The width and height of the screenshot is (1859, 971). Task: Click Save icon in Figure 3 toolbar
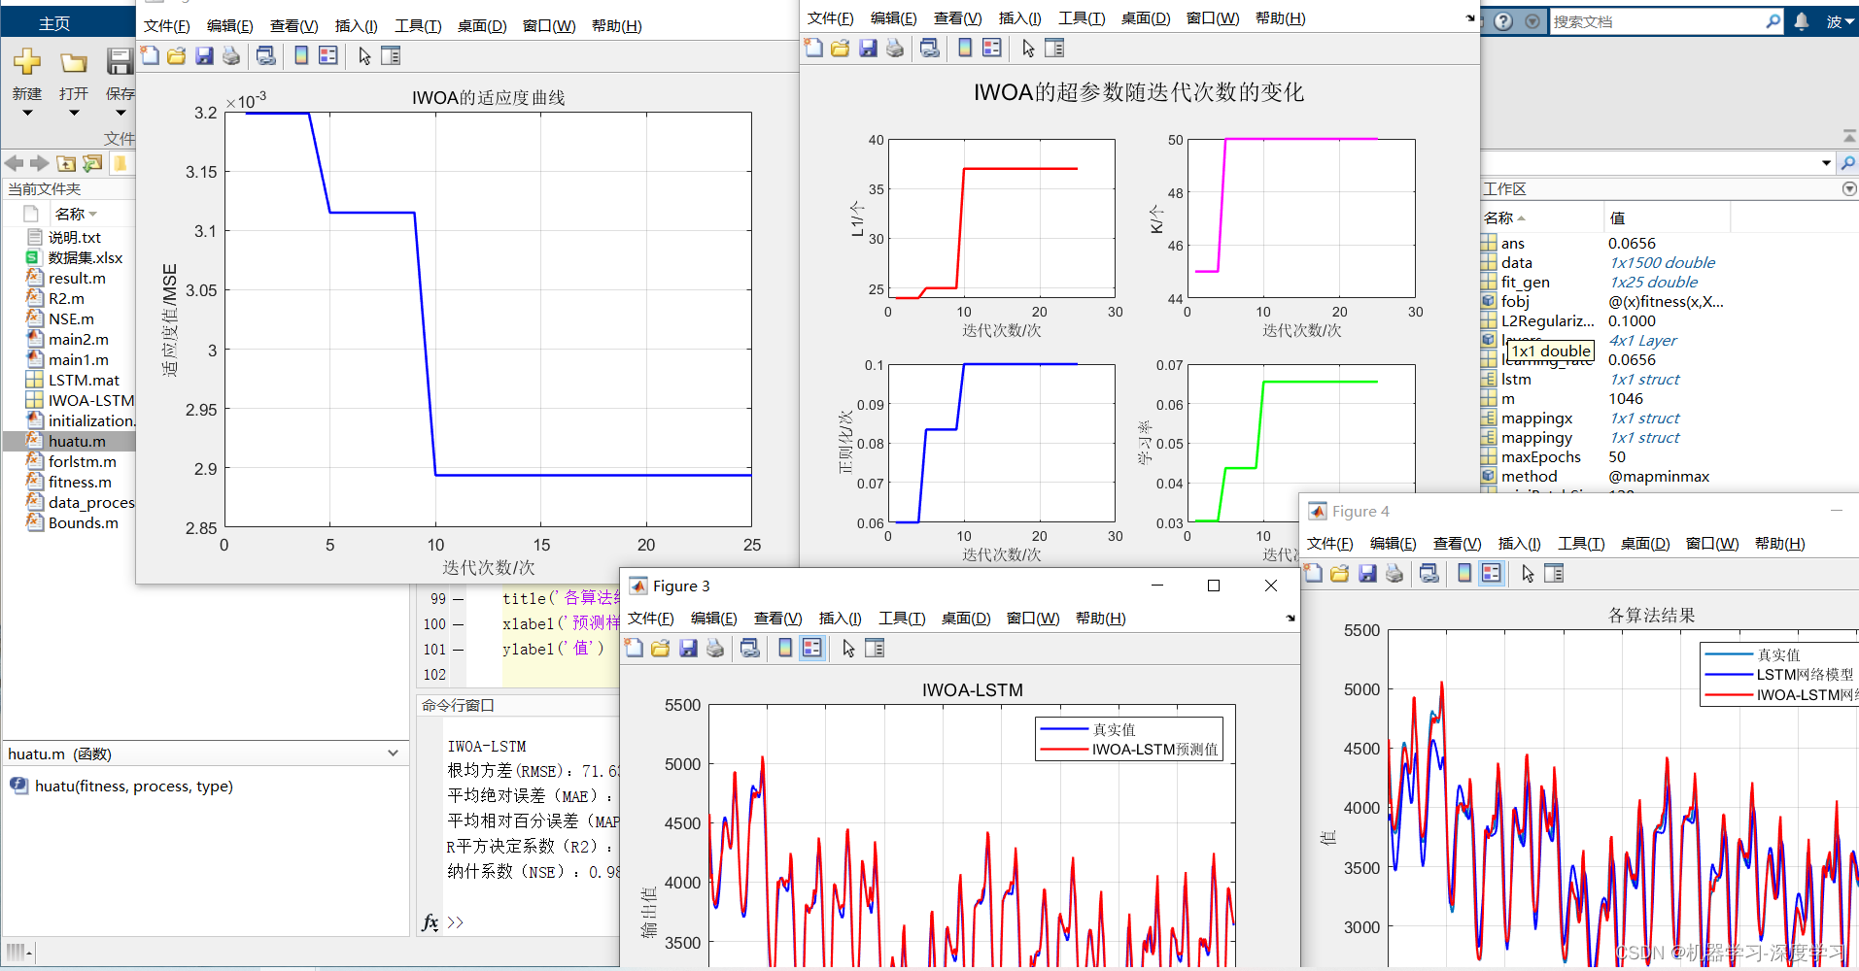688,648
